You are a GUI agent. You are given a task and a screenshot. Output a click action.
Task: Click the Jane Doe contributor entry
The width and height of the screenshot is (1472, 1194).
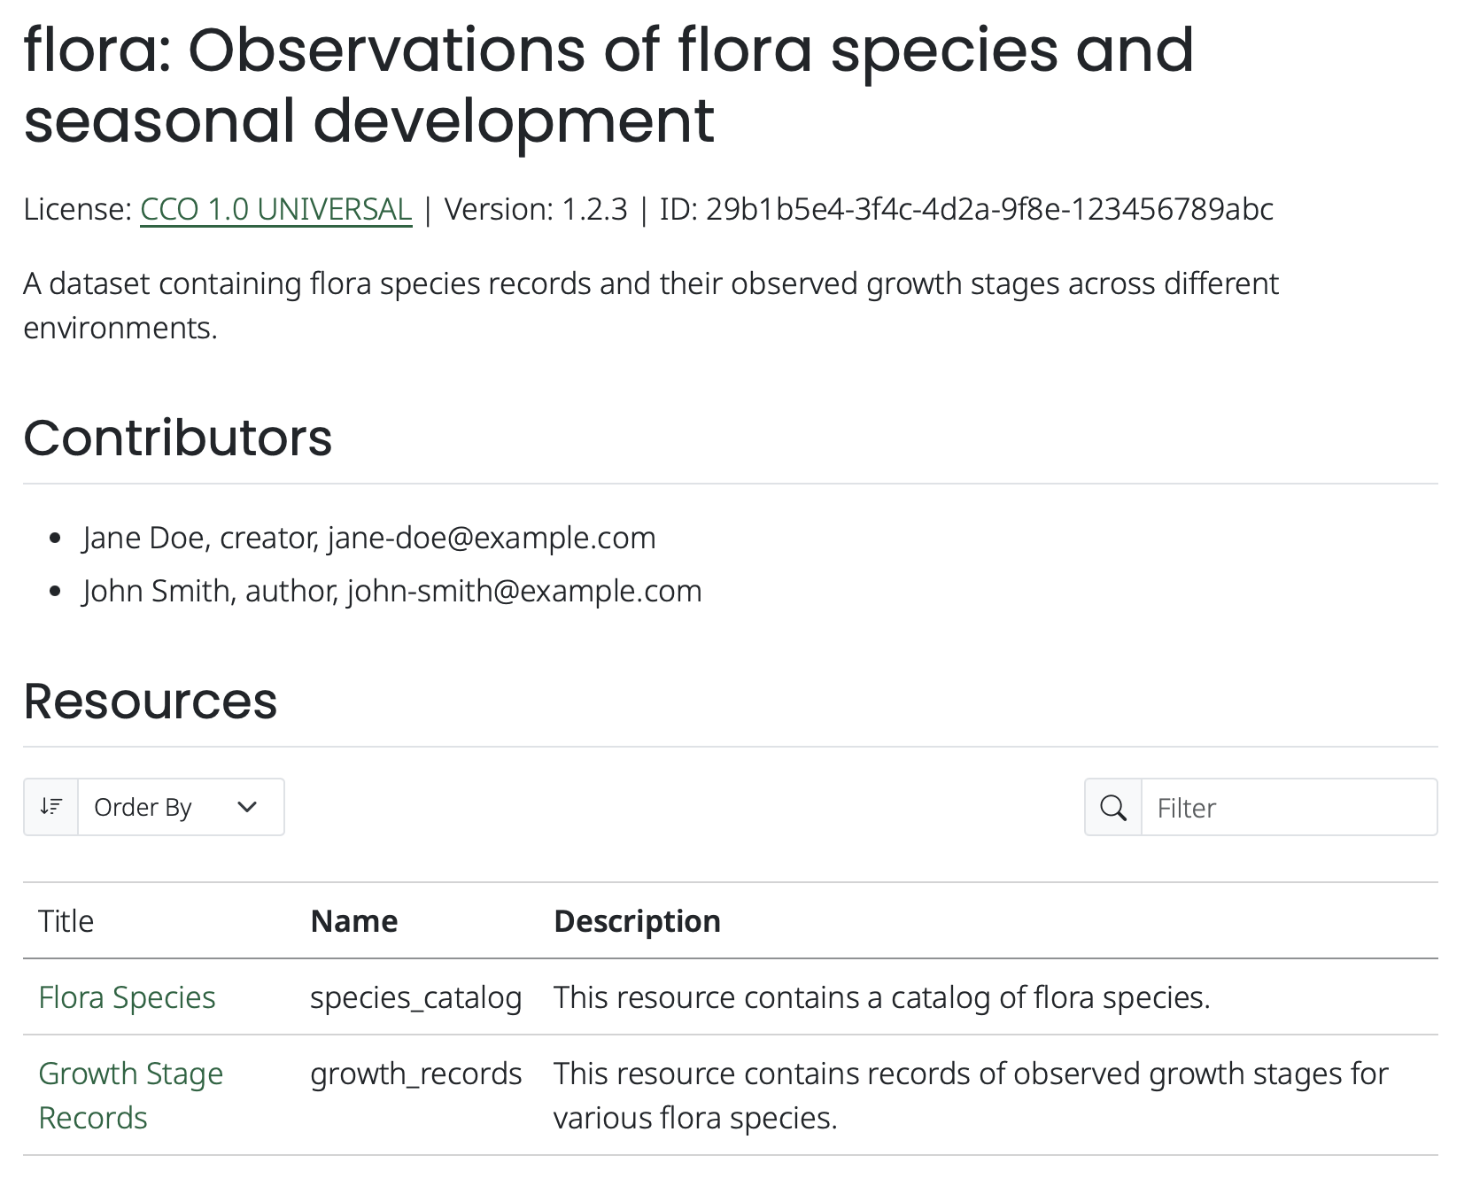point(368,537)
